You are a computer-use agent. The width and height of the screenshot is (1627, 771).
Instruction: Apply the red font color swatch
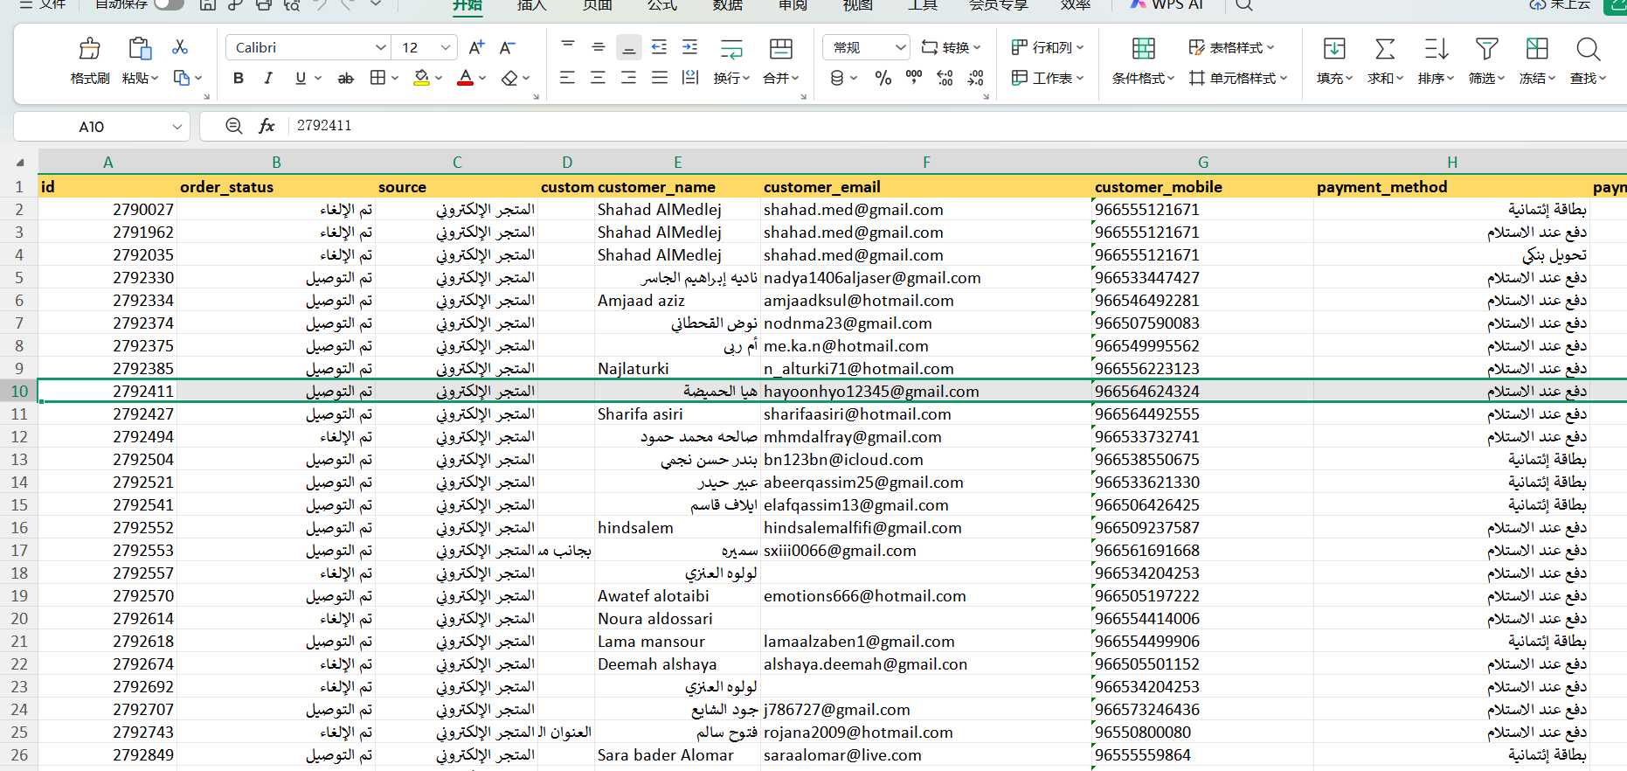coord(466,78)
